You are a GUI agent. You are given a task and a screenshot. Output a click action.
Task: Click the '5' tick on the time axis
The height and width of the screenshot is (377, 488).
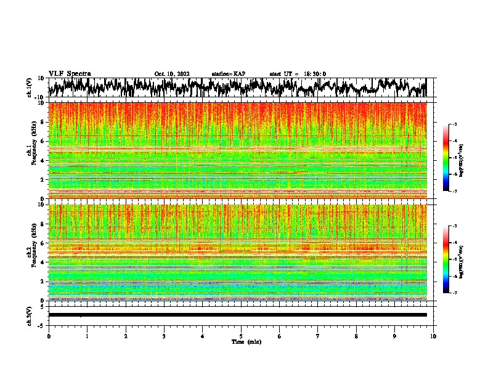(241, 336)
